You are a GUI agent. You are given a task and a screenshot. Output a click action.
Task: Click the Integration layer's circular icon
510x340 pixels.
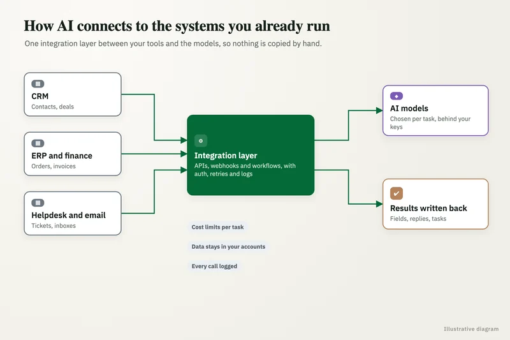[201, 141]
